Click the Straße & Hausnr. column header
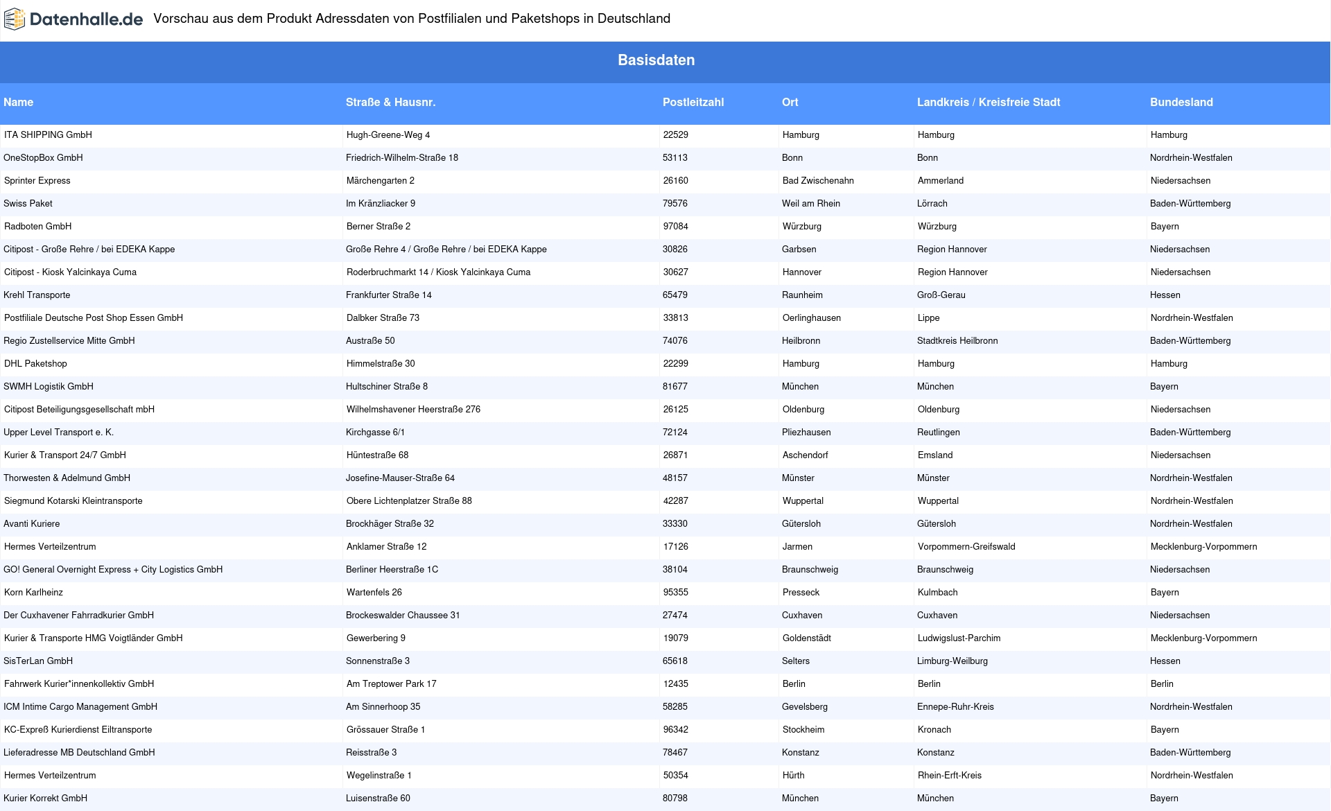 pos(390,102)
